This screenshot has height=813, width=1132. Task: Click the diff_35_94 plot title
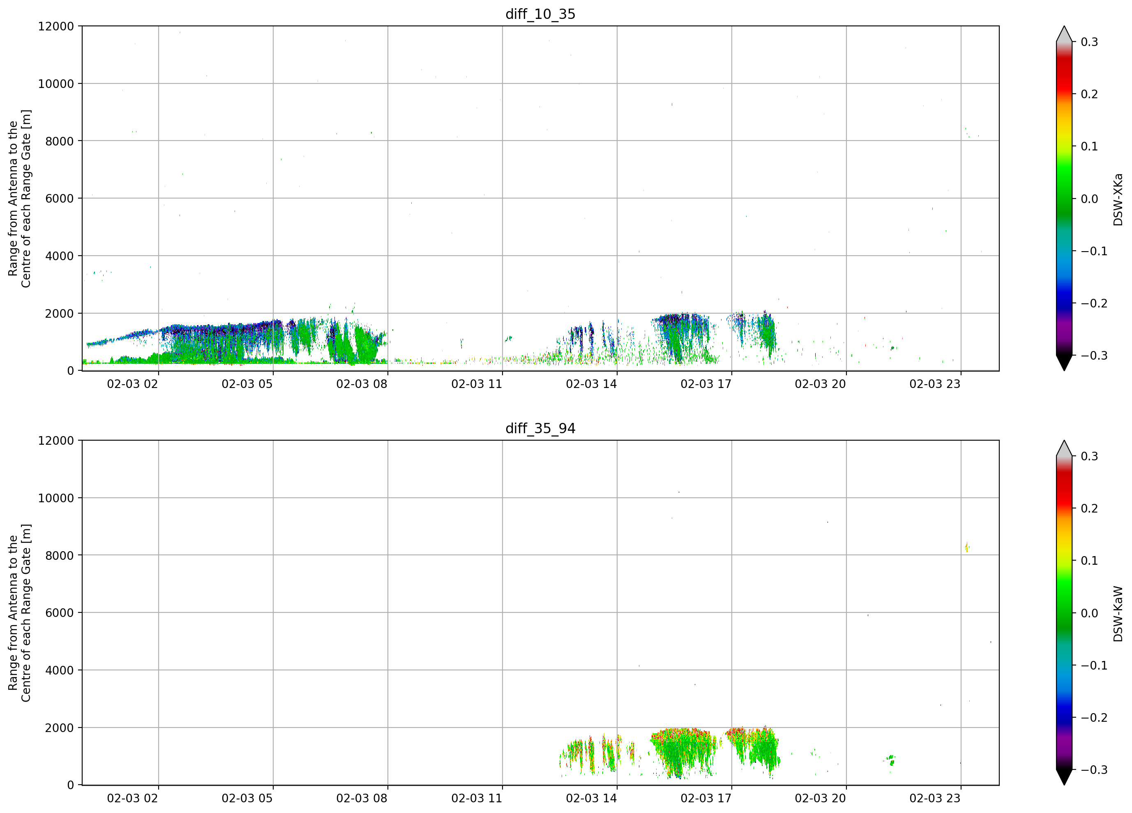point(541,428)
